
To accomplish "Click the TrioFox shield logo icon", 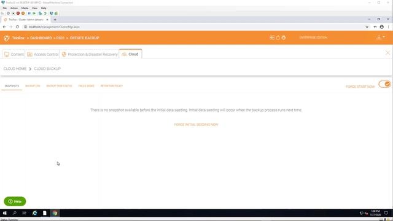I will 6,38.
